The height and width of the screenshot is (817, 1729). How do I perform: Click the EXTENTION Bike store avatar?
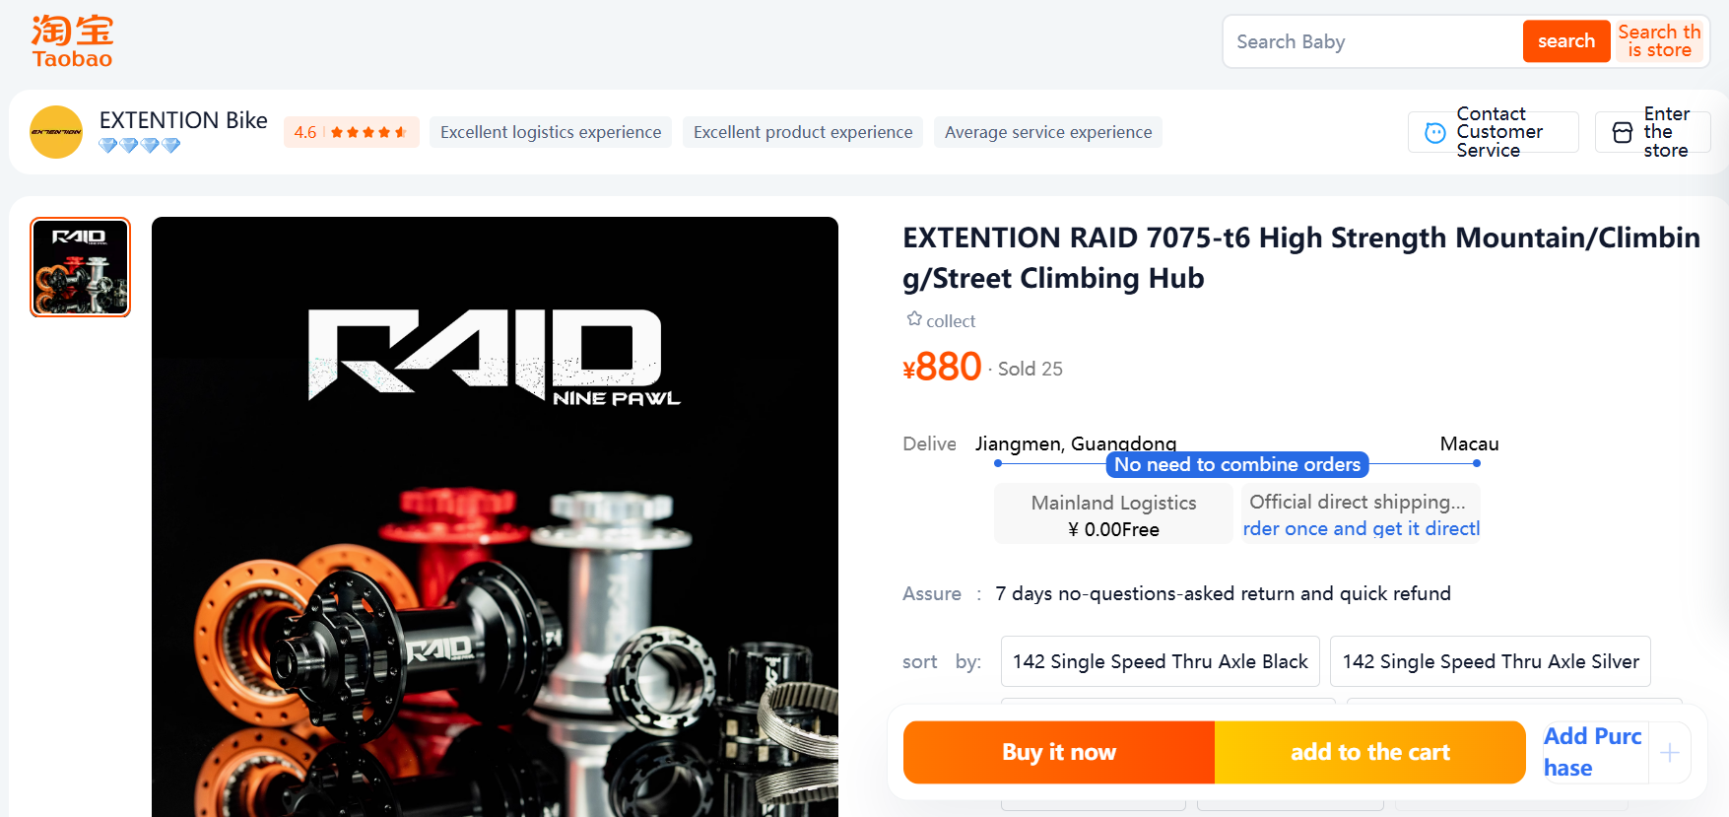coord(56,132)
